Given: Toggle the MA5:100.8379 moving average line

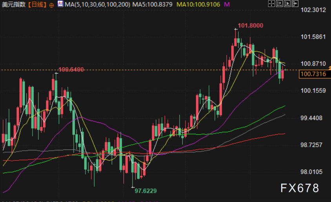Looking at the screenshot, I should [152, 4].
